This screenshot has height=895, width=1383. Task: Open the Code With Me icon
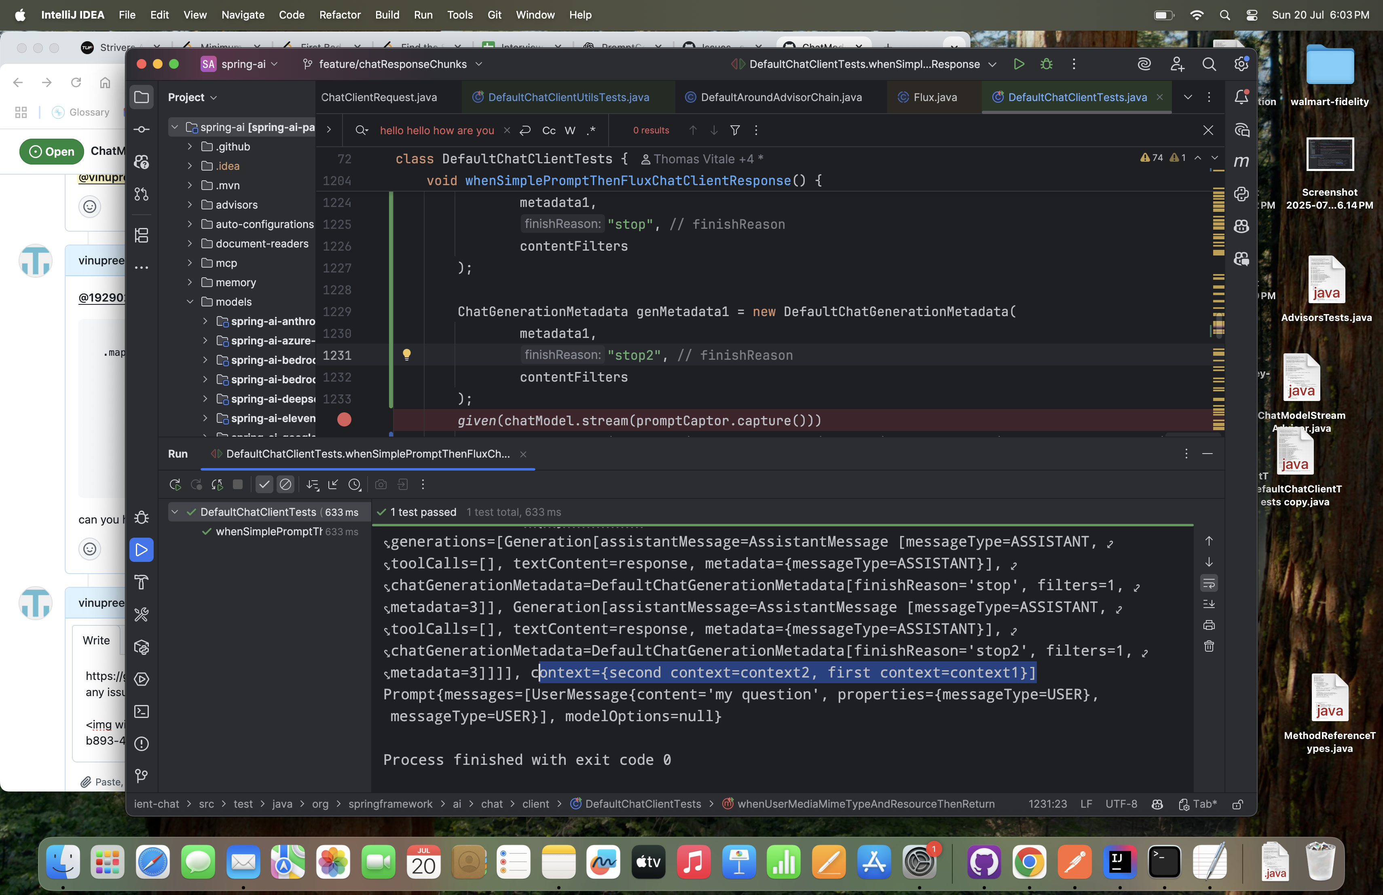1177,64
